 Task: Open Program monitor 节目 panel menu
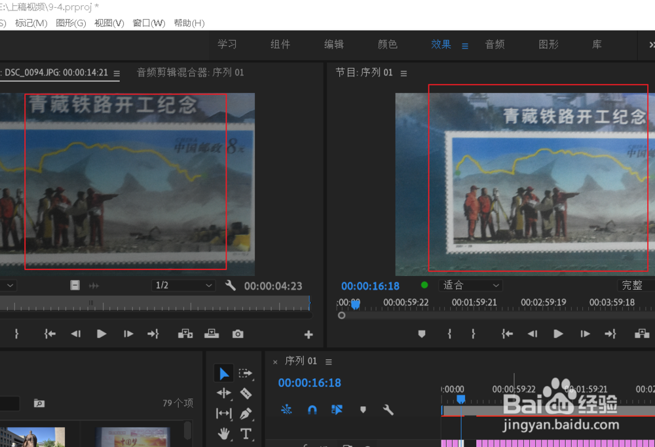click(x=403, y=73)
